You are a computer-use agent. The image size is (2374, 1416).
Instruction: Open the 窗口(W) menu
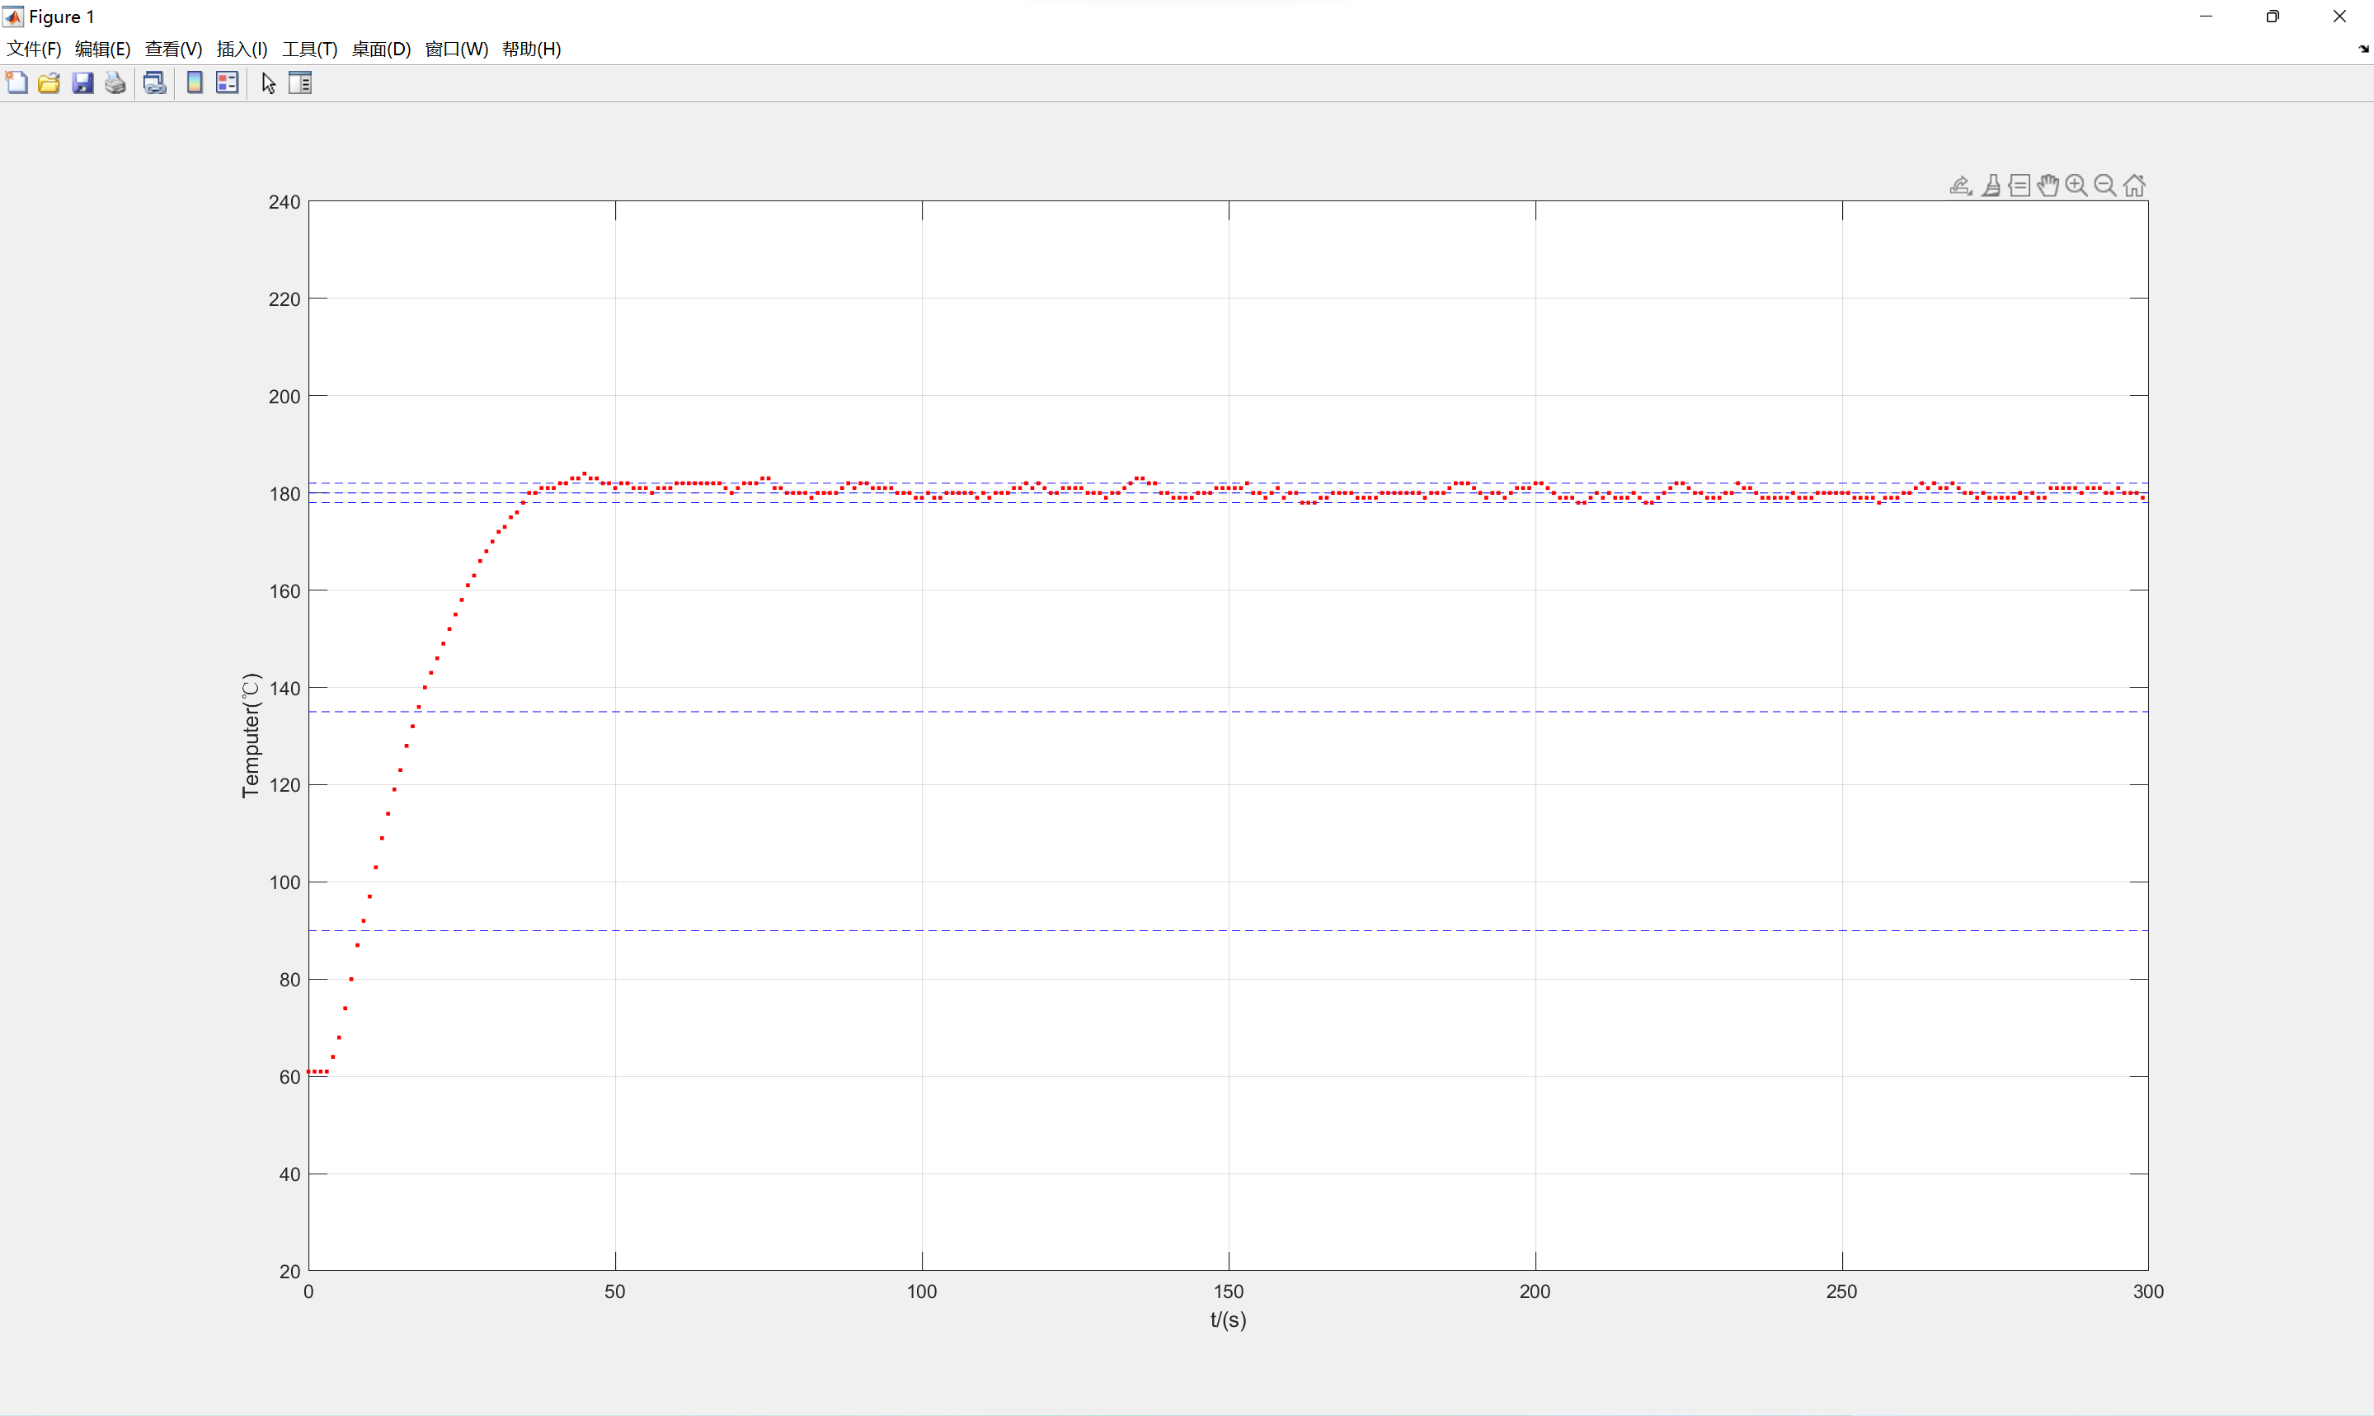coord(457,49)
